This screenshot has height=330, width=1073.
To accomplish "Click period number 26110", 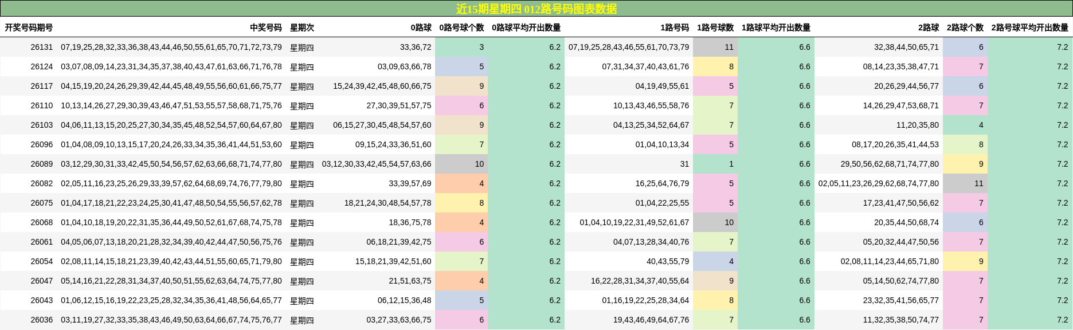I will (42, 105).
